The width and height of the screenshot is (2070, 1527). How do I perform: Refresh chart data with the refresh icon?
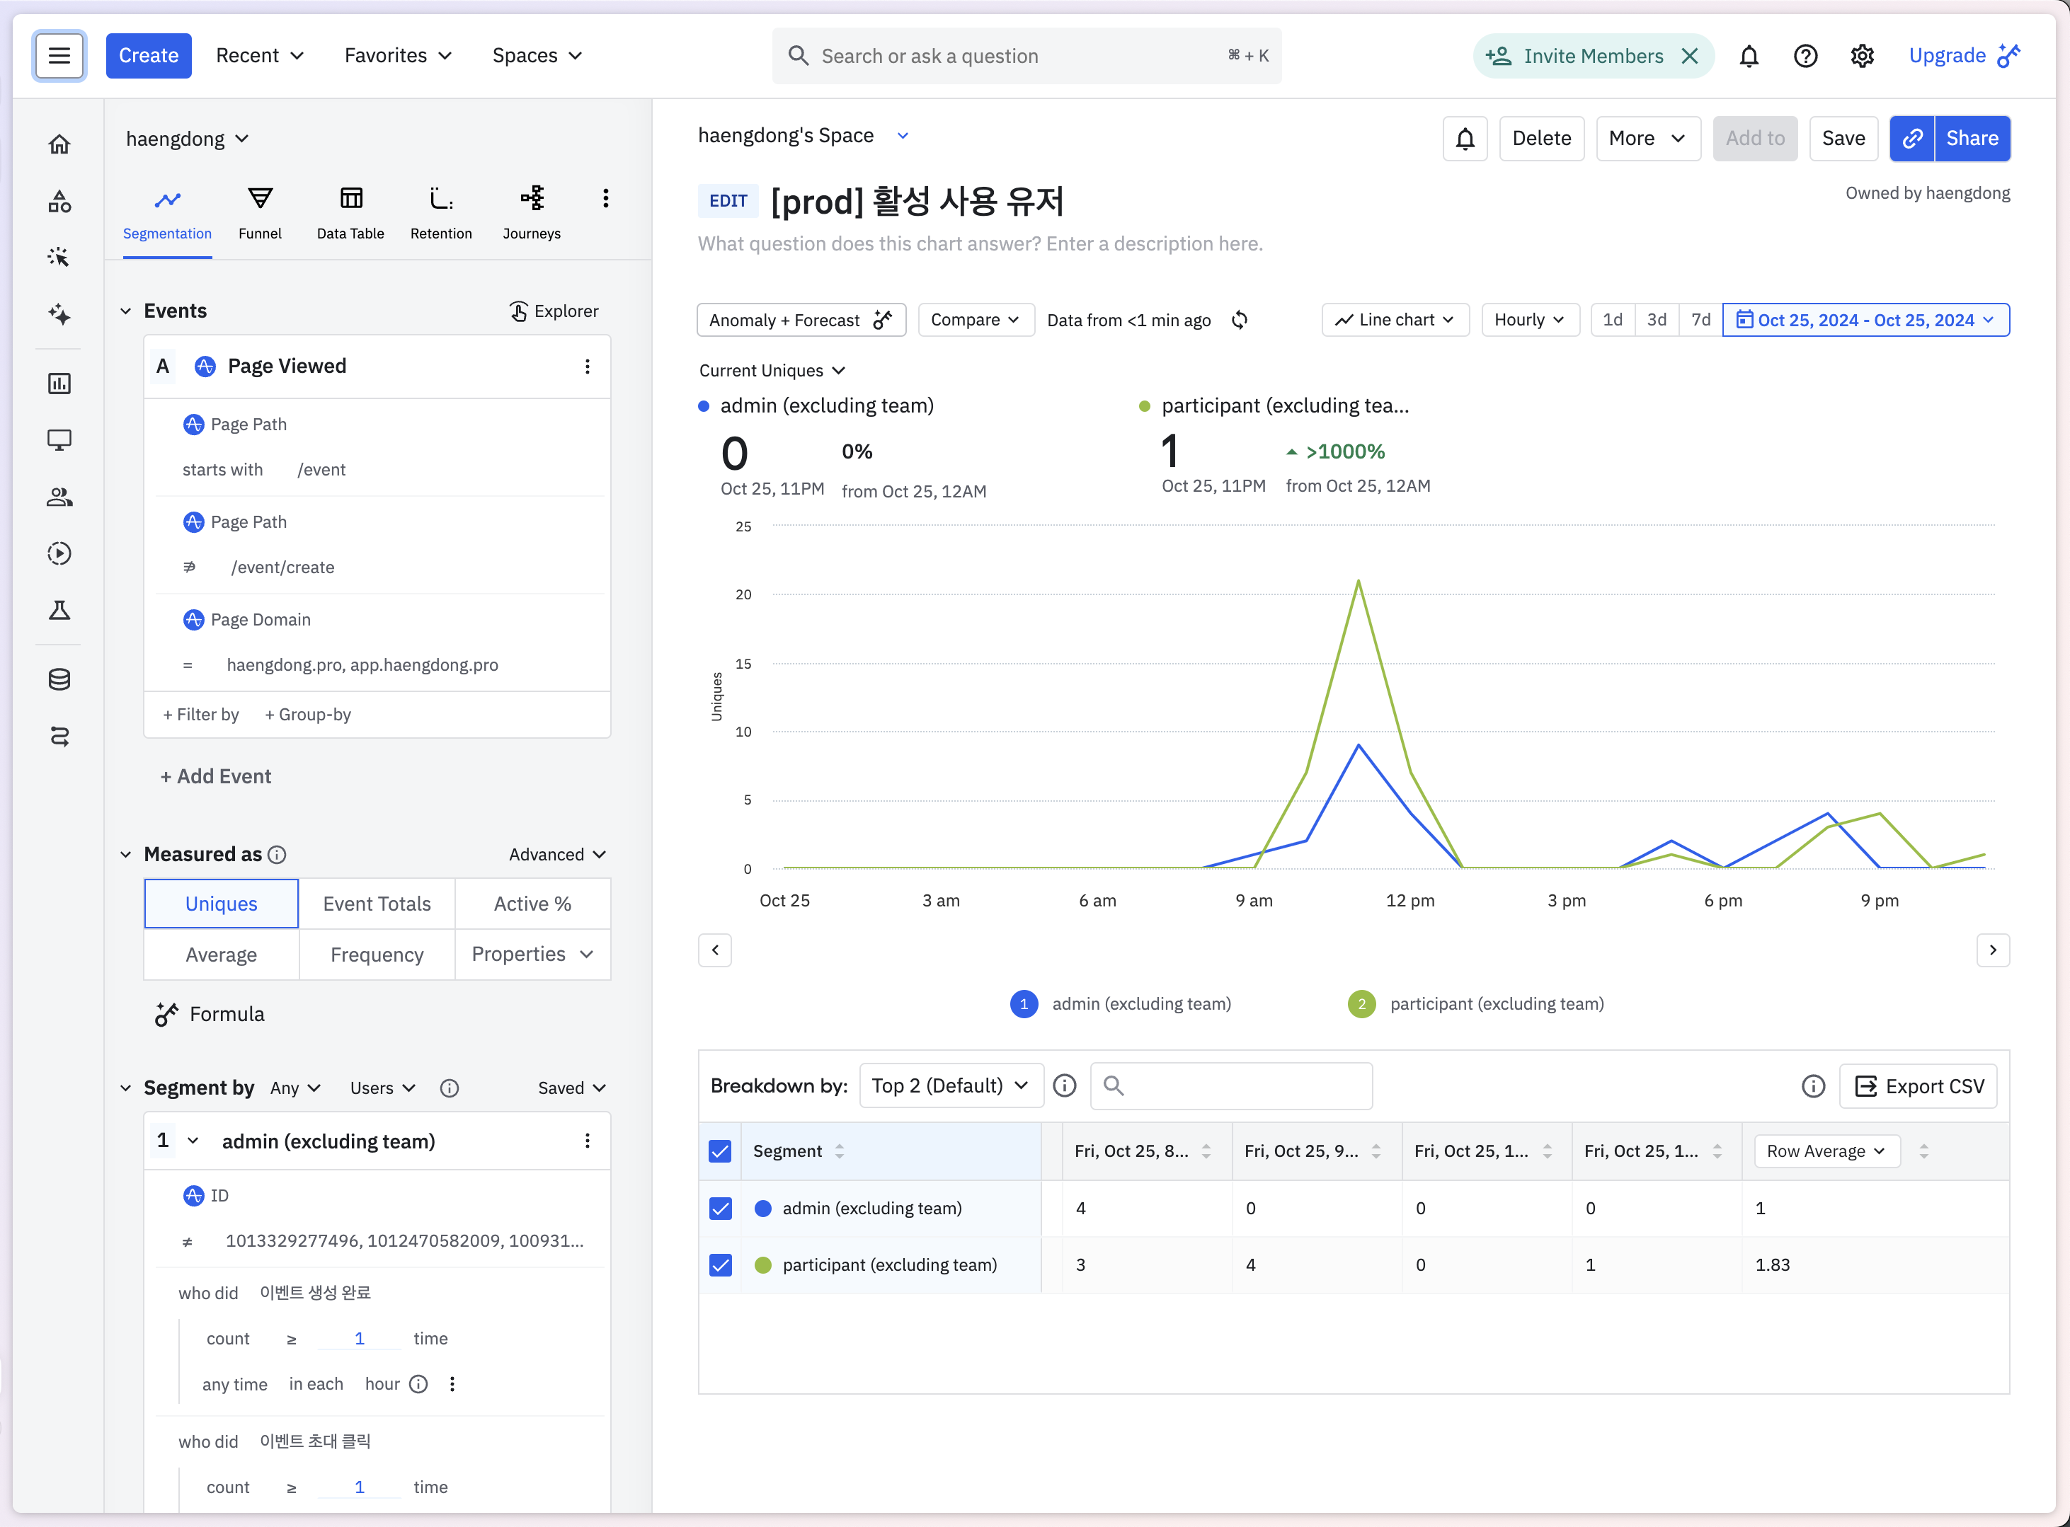[x=1240, y=320]
